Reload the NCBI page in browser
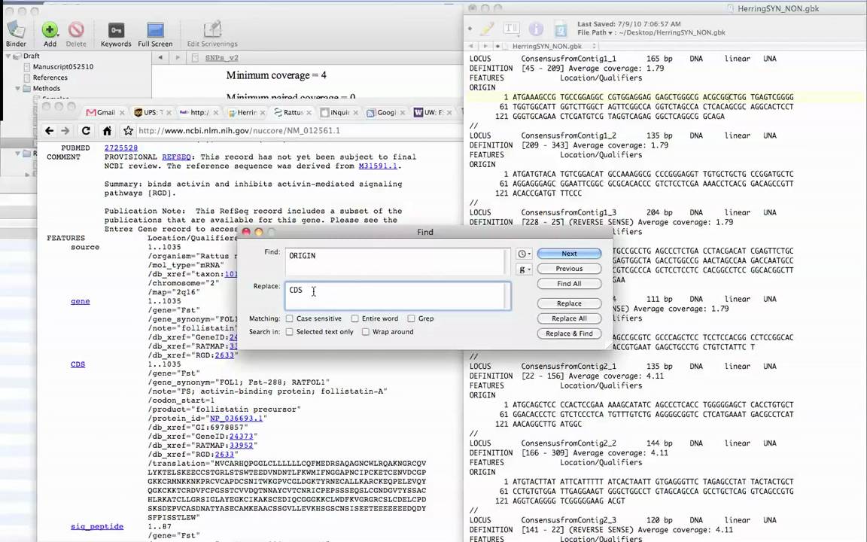Screen dimensions: 867x542 click(x=86, y=130)
